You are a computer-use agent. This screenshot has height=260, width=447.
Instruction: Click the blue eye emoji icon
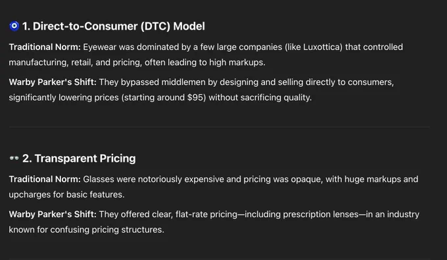tap(14, 26)
